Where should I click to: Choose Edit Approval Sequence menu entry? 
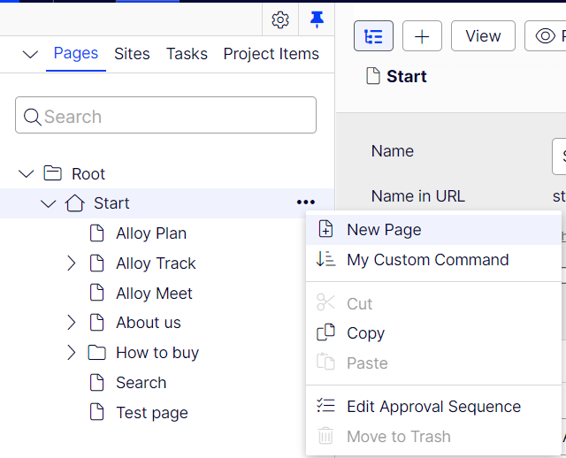433,407
